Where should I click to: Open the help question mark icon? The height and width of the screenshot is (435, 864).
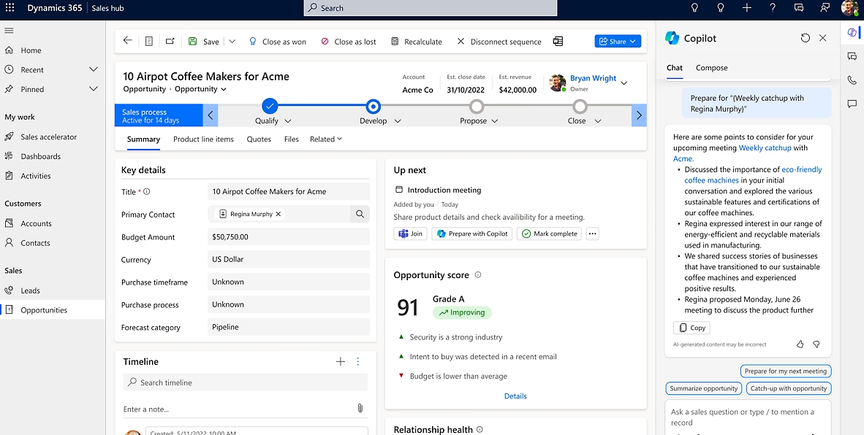pos(773,8)
